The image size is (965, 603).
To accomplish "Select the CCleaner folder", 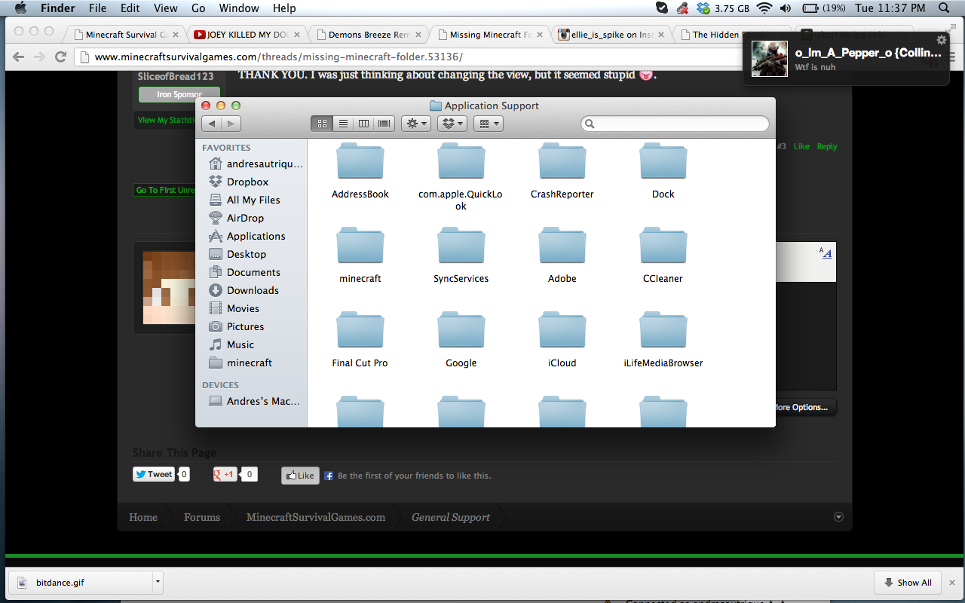I will pos(663,246).
